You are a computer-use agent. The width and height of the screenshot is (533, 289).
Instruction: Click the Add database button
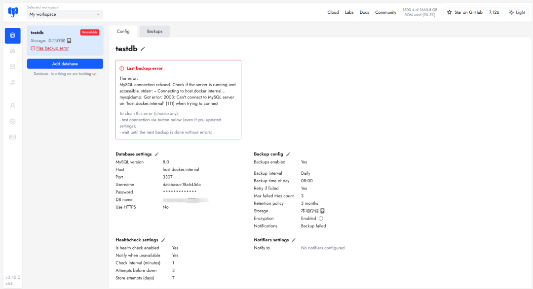point(65,64)
